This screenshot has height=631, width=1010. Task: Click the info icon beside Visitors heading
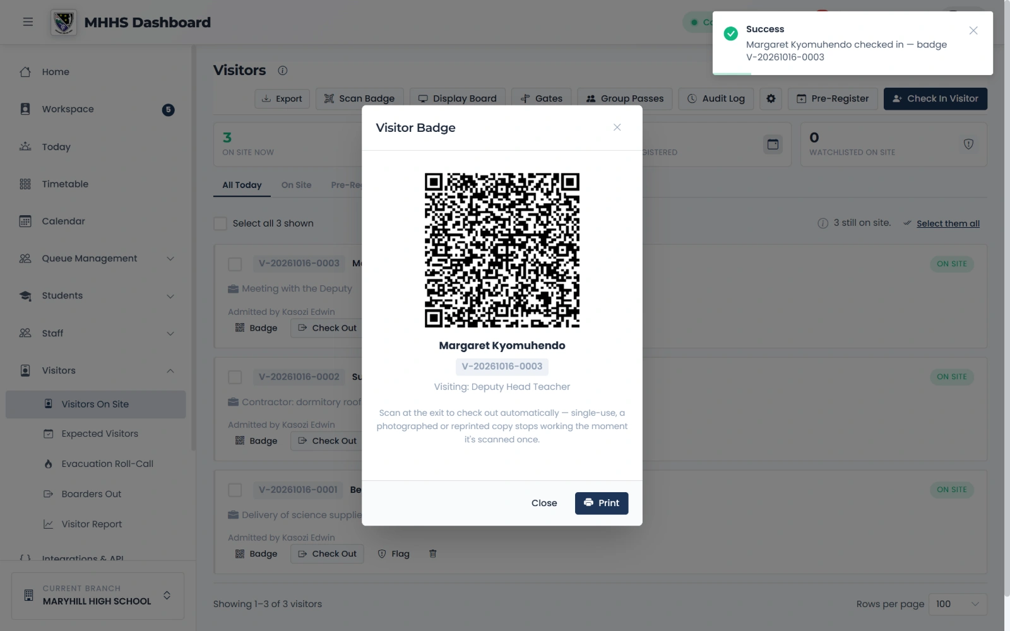283,71
